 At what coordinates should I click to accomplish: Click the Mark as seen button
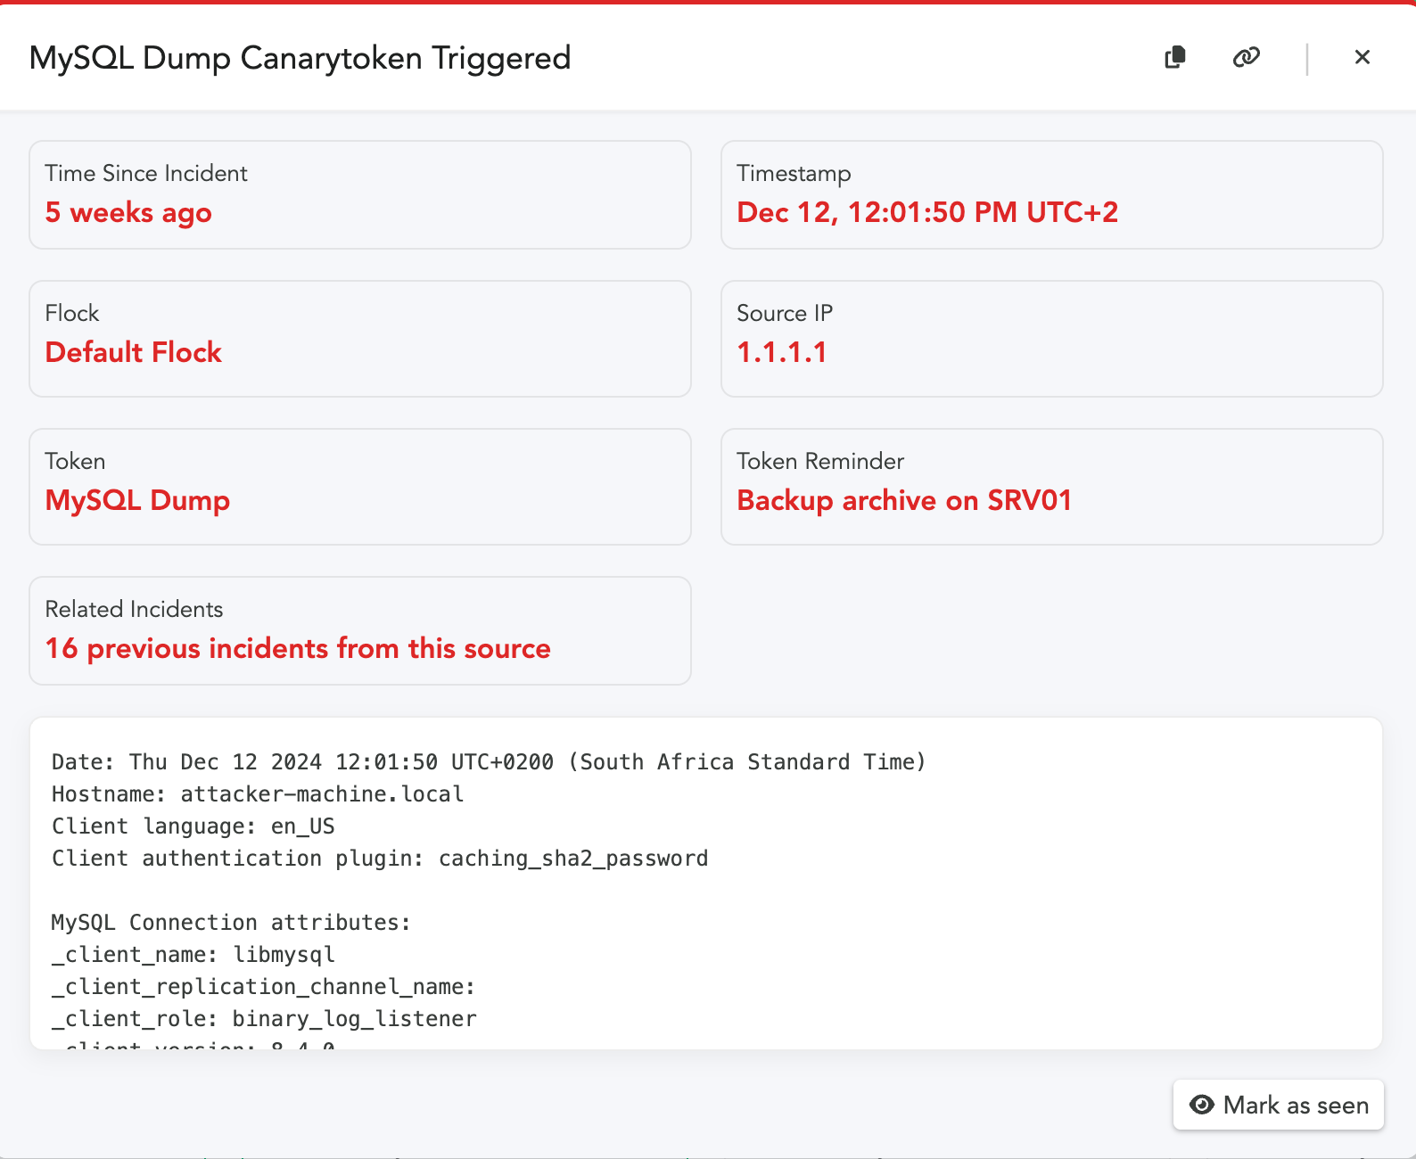coord(1278,1105)
